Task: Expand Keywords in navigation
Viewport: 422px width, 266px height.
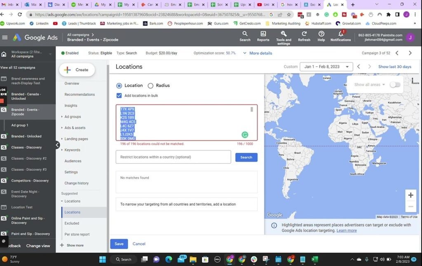Action: (62, 150)
